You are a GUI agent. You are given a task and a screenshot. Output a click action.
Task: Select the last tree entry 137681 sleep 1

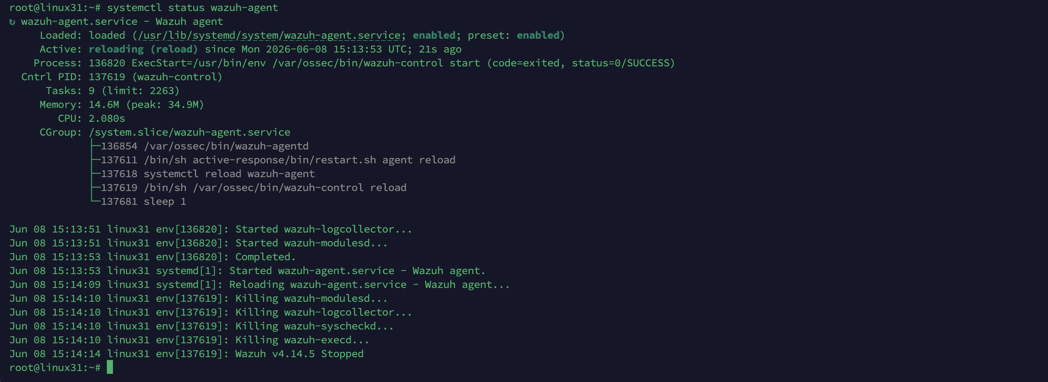click(144, 202)
